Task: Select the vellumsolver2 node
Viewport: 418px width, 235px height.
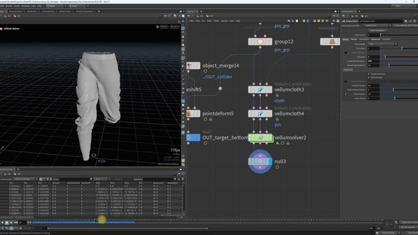Action: [260, 138]
